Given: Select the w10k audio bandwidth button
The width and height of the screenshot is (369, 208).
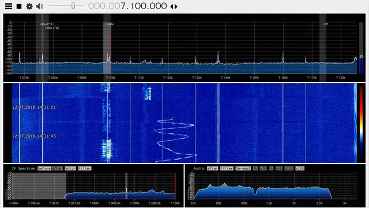Looking at the screenshot, I should 289,168.
